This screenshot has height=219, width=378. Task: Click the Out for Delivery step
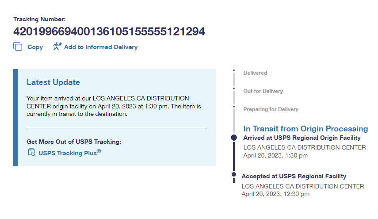[263, 91]
